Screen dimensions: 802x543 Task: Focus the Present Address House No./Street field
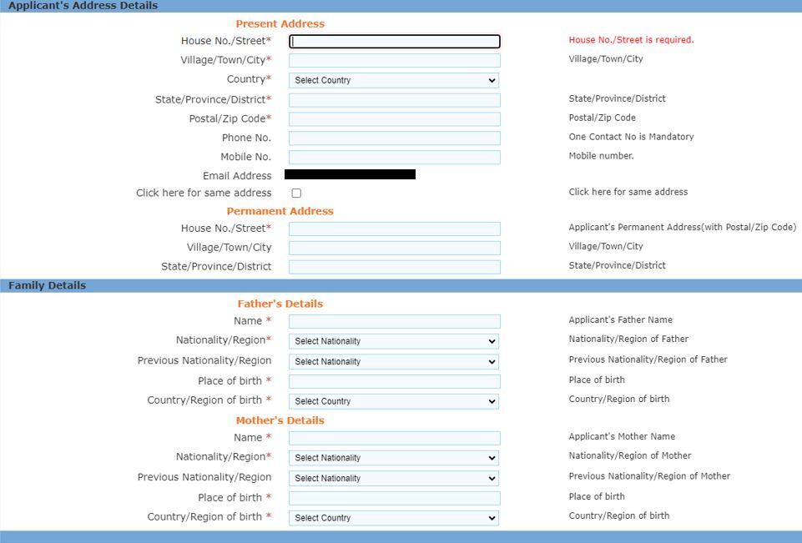(394, 41)
